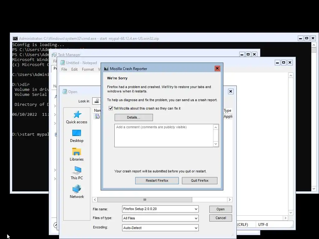Close the Mozilla Crash Reporter dialog
Screen dimensions: 319x239
[217, 68]
